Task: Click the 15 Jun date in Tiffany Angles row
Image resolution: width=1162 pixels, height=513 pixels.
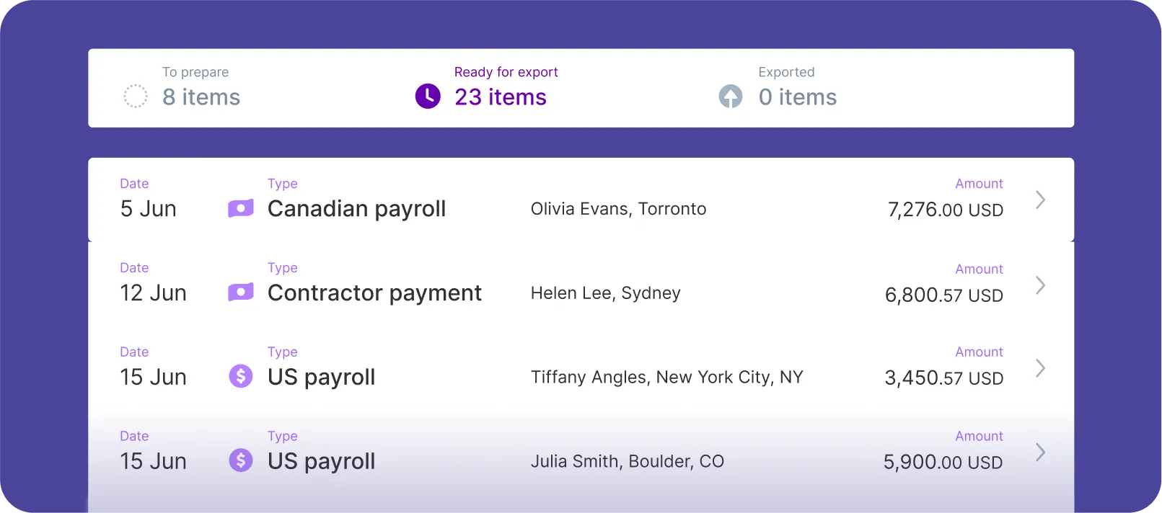Action: [x=153, y=378]
